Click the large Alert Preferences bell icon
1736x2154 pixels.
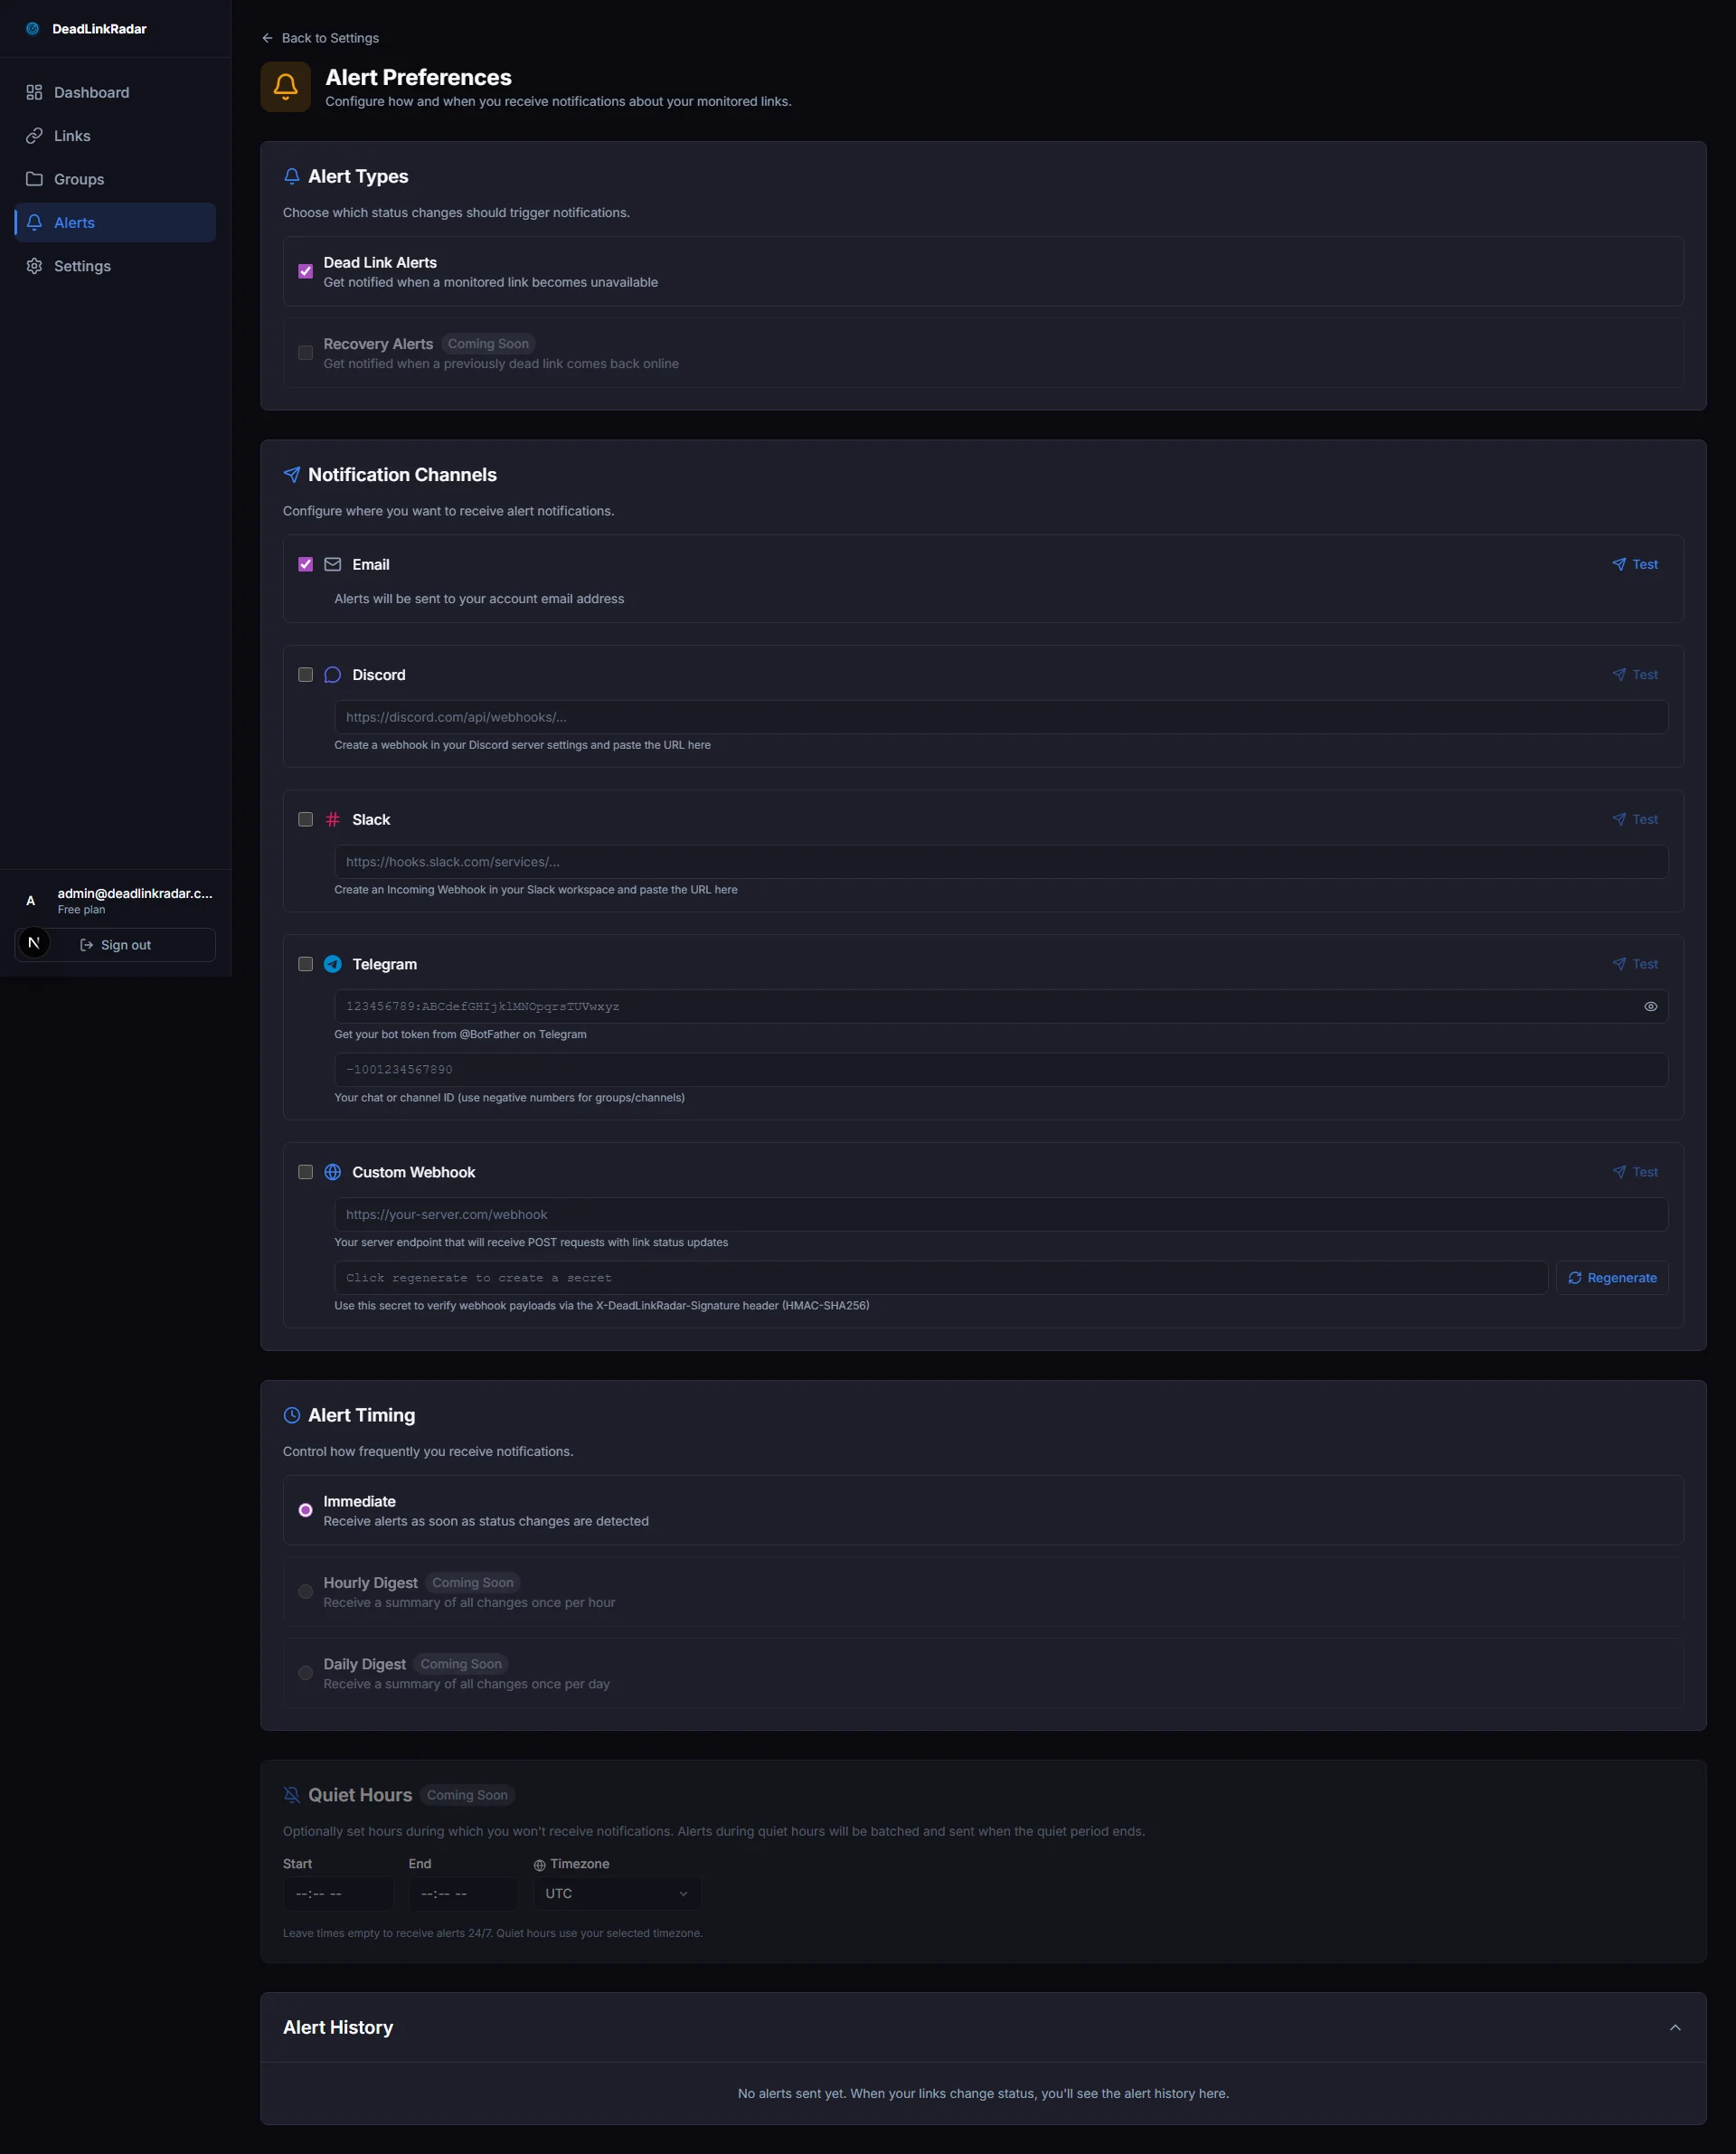click(x=285, y=87)
